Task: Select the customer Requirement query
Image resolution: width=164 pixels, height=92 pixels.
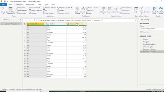Action: point(11,24)
